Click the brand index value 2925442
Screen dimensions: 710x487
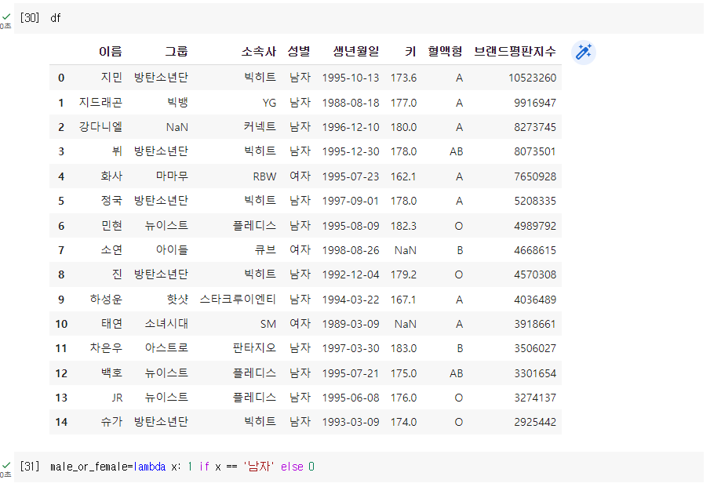pyautogui.click(x=535, y=422)
